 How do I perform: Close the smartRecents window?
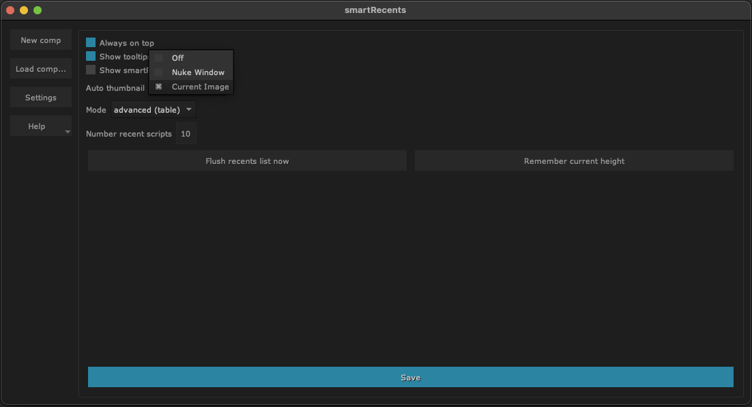click(x=10, y=10)
